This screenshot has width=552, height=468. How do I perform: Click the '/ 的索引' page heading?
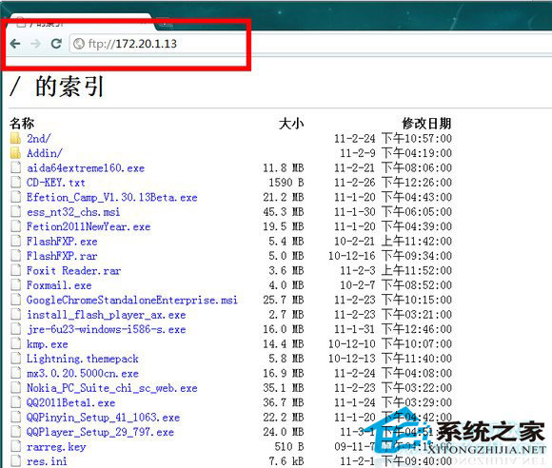(x=57, y=87)
